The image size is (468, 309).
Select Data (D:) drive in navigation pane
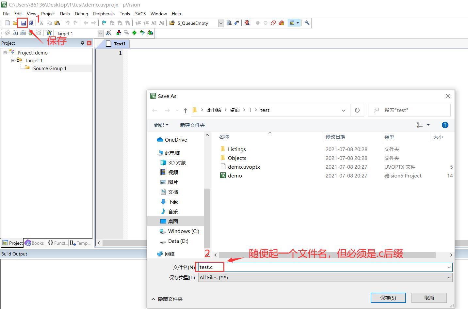pos(174,241)
